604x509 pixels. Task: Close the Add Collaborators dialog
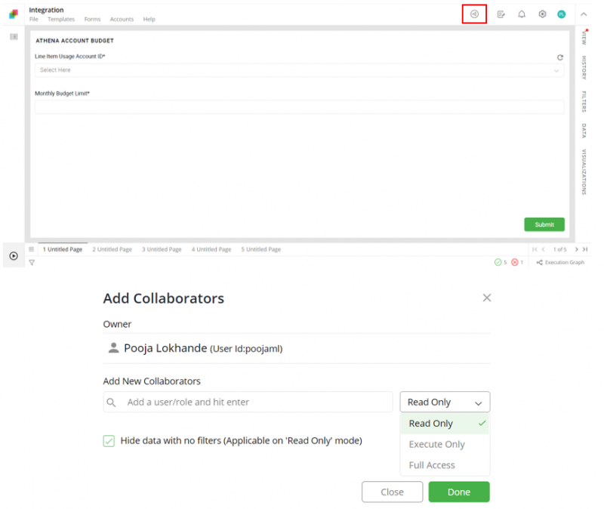(x=487, y=298)
